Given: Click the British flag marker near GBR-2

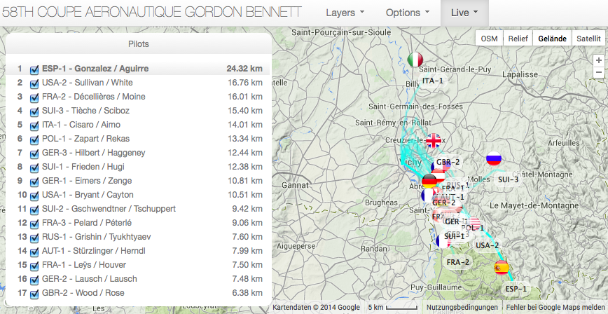Looking at the screenshot, I should click(434, 141).
